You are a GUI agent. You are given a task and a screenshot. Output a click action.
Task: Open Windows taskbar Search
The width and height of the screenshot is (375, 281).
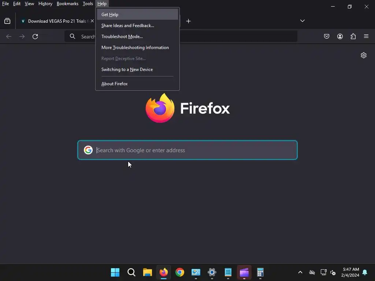point(131,272)
